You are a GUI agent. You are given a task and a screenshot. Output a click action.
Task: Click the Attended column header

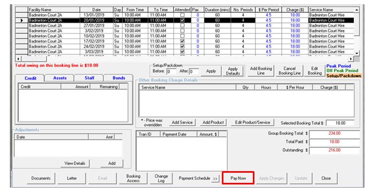(182, 10)
